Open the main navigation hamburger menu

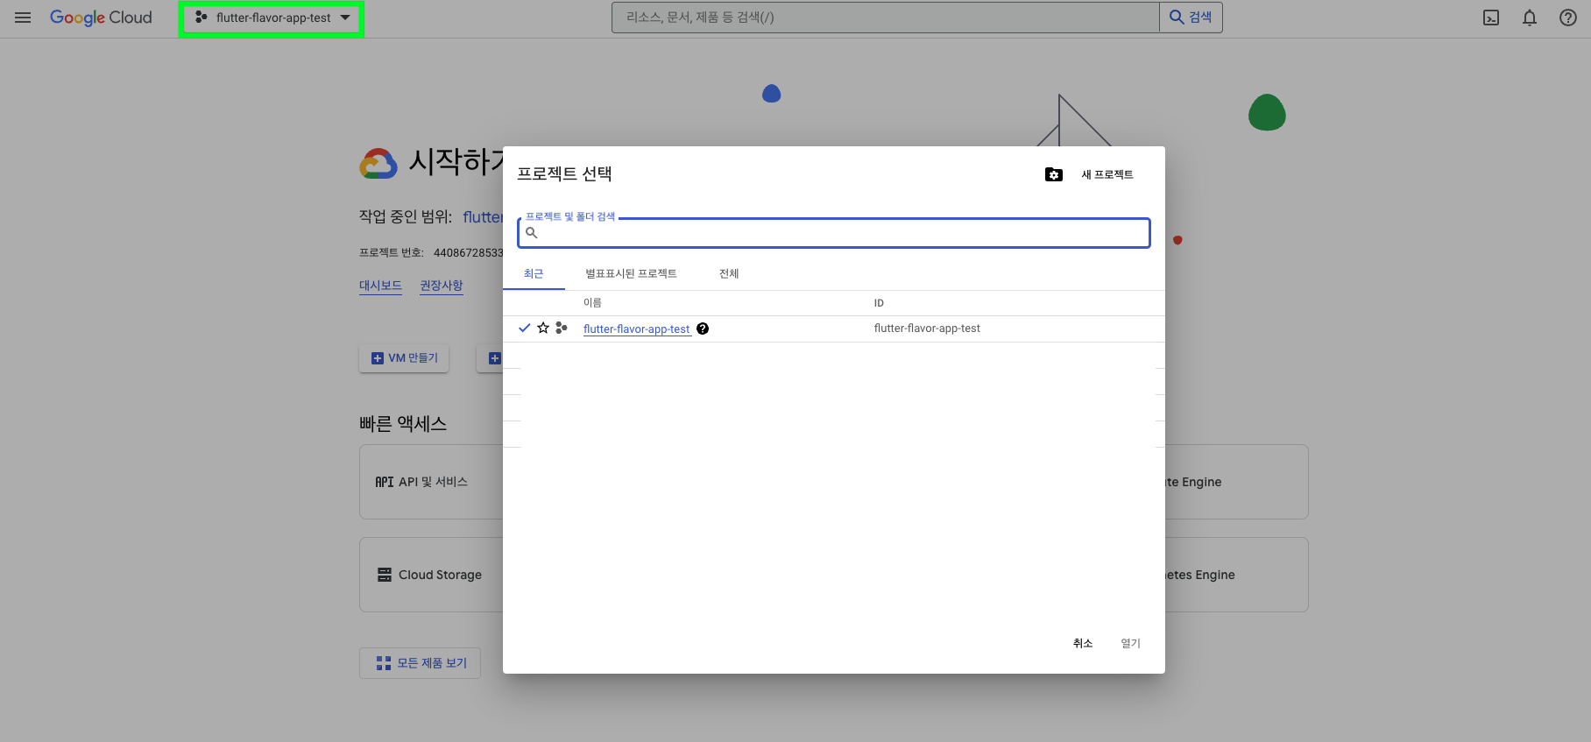[23, 18]
